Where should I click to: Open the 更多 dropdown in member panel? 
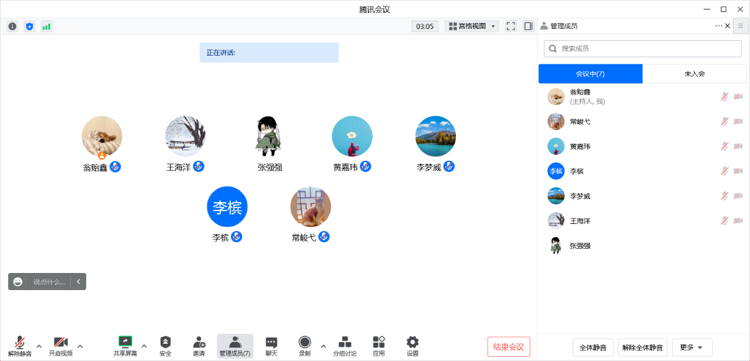(x=692, y=347)
